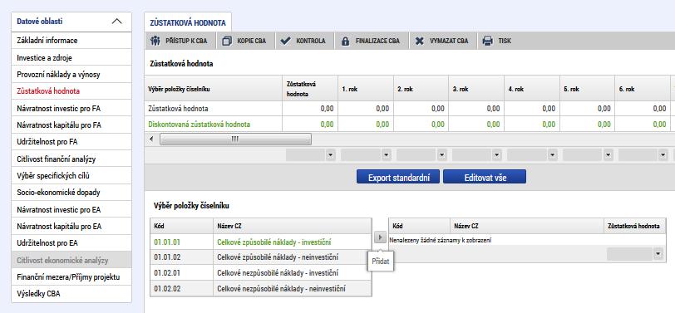
Task: Click Export standardní button
Action: coord(398,177)
